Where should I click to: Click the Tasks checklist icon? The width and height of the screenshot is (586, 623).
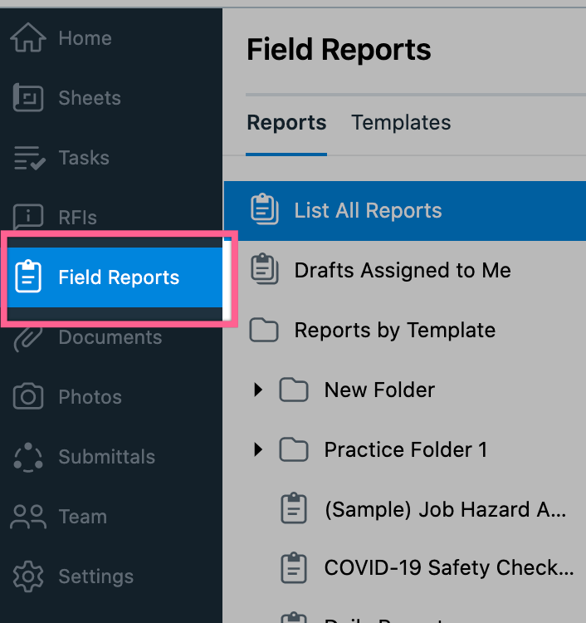pyautogui.click(x=29, y=158)
